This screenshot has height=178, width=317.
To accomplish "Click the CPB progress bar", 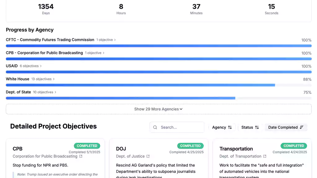I will tap(159, 59).
